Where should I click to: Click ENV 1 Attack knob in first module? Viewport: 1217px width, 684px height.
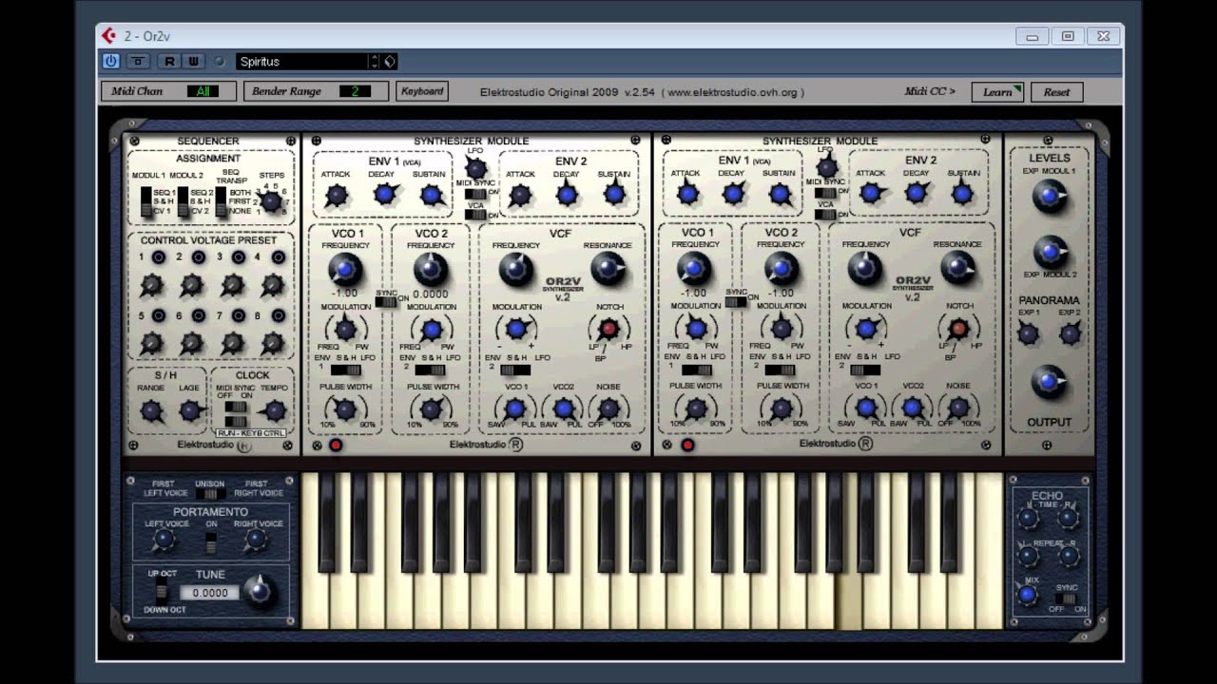click(x=335, y=196)
